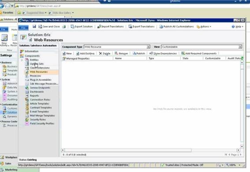Screen dimensions: 250x172
Task: Click Save and Close button
Action: [49, 26]
